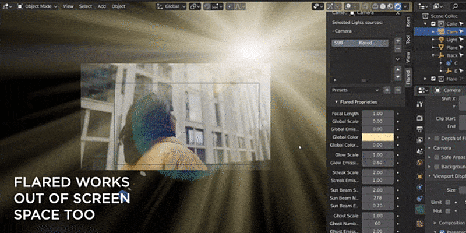Switch to the Item sidebar tab
The image size is (466, 233).
pyautogui.click(x=408, y=23)
